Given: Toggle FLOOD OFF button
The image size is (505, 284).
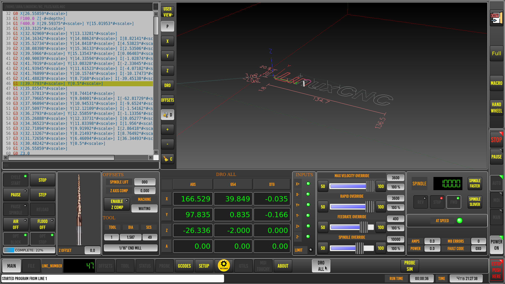Looking at the screenshot, I should [x=42, y=224].
